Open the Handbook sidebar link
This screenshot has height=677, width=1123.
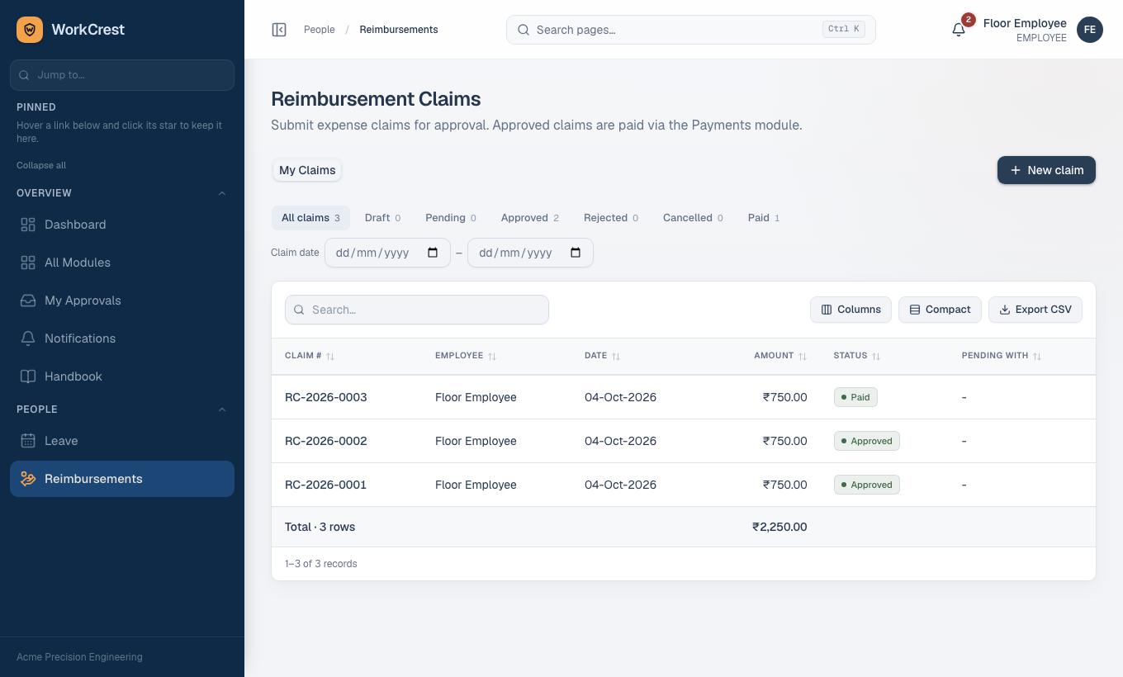[x=122, y=376]
